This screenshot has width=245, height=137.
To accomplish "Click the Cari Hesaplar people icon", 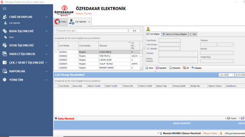I will [x=5, y=17].
